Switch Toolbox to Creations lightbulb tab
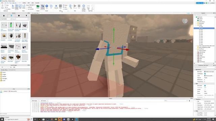Viewport: 216px width, 121px height. pyautogui.click(x=26, y=15)
